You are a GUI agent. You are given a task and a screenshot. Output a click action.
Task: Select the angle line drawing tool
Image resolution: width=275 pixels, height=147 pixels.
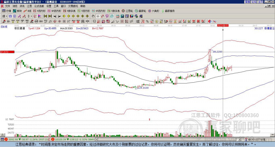(x=113, y=21)
